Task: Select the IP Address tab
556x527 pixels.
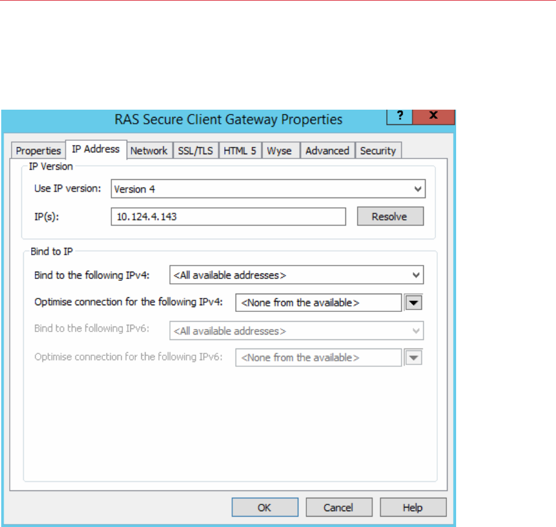Action: click(x=96, y=149)
